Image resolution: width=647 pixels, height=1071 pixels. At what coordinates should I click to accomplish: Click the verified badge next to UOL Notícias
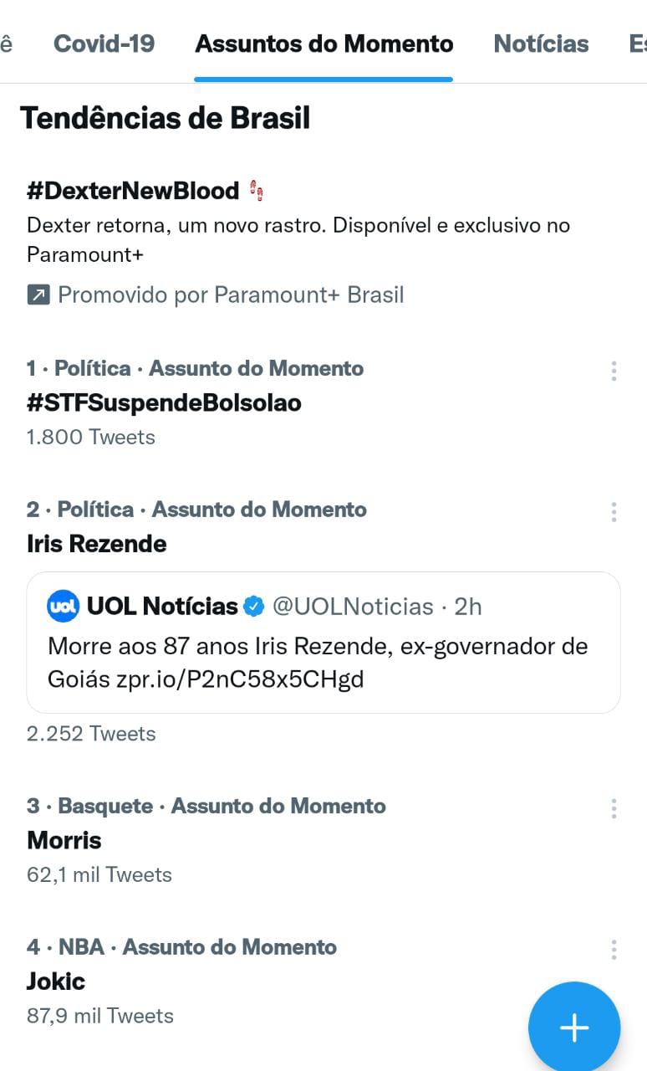(x=254, y=607)
